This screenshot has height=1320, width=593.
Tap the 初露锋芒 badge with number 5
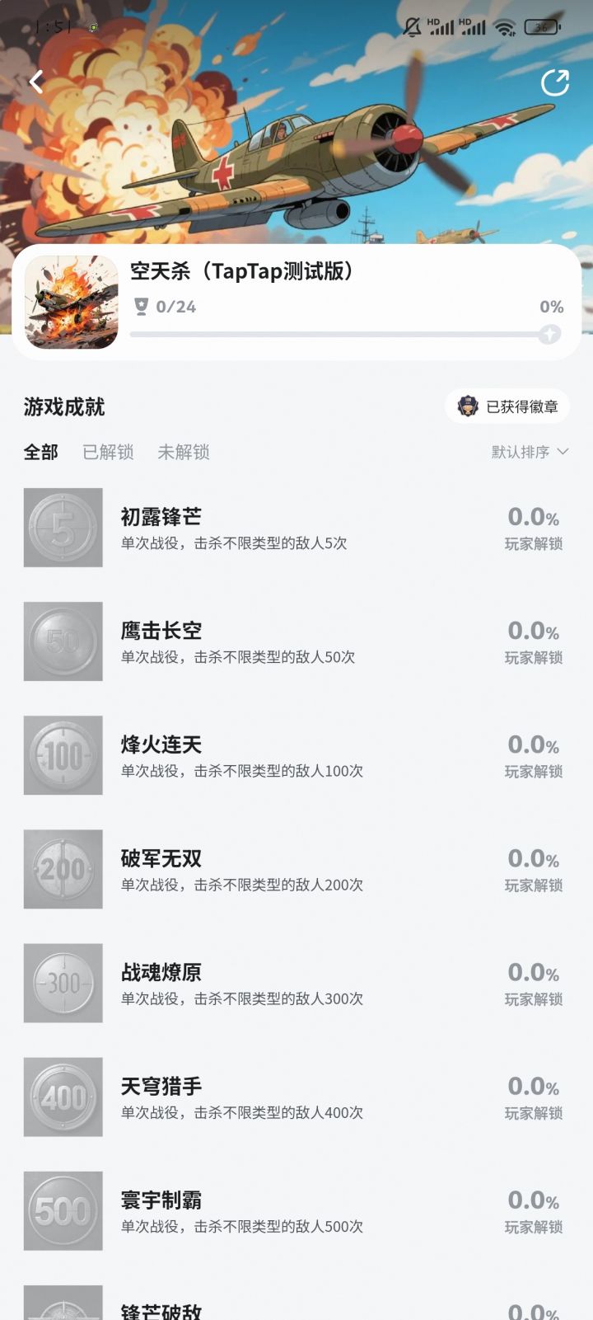(63, 528)
